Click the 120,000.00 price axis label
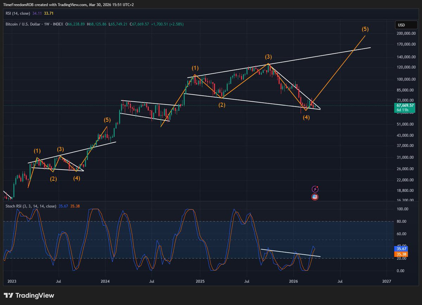 [x=405, y=67]
